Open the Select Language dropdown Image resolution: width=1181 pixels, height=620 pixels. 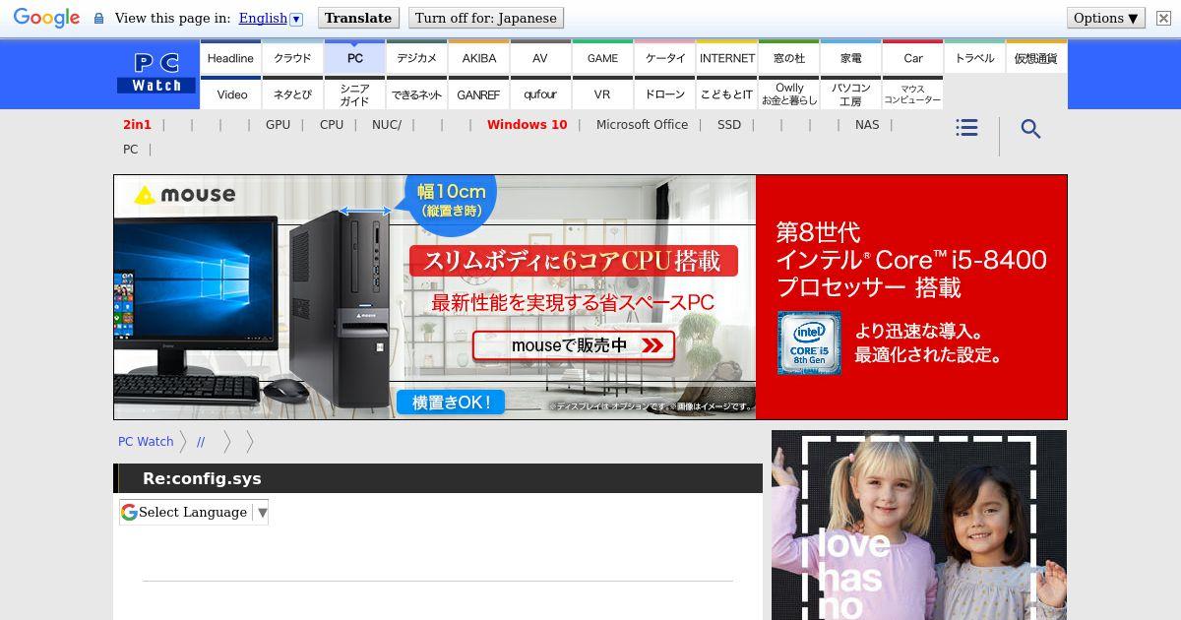(x=194, y=512)
